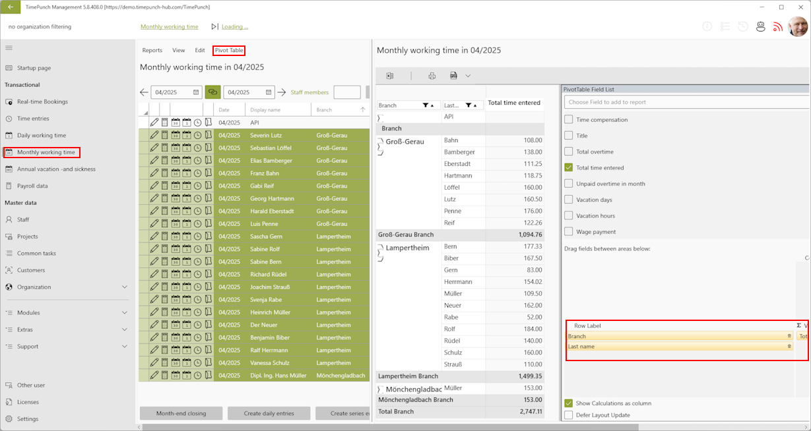Enable Vacation hours field
This screenshot has width=811, height=431.
point(568,215)
